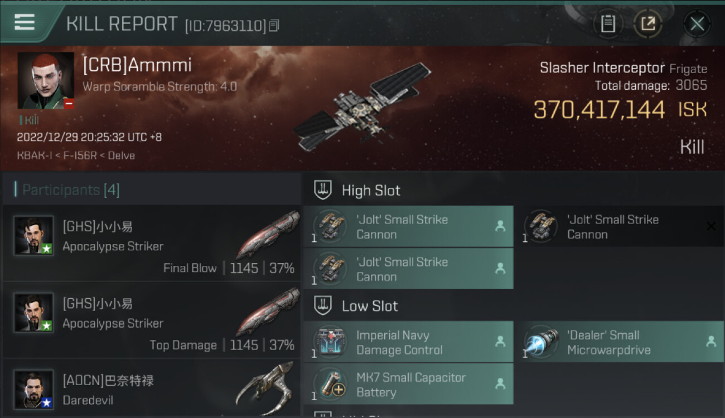Select the first 'Jolt' Small Strike Cannon item

408,226
